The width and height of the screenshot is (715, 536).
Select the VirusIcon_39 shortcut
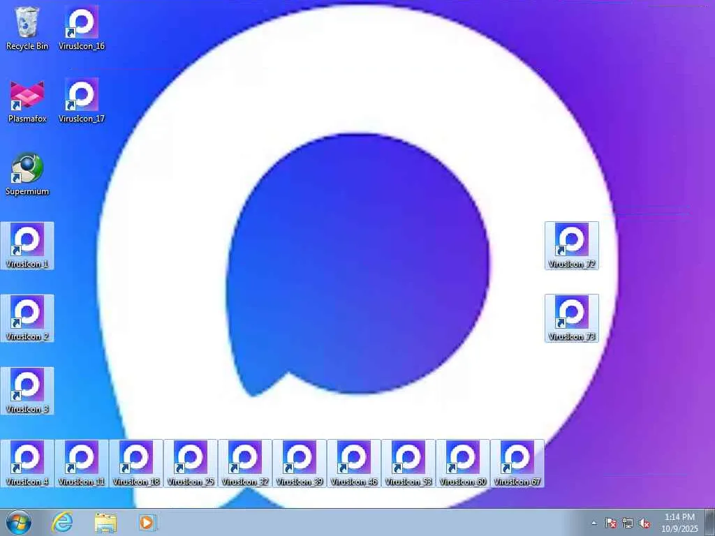pyautogui.click(x=300, y=463)
